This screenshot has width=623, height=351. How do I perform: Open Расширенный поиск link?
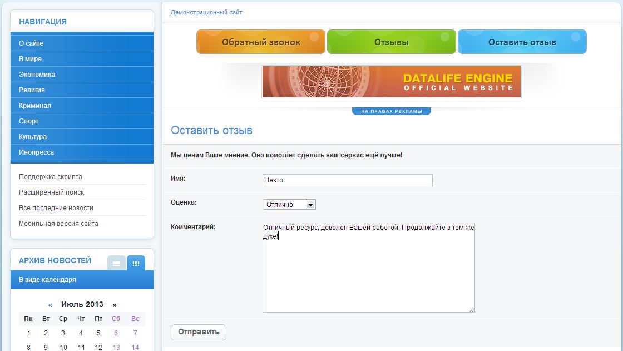(52, 192)
